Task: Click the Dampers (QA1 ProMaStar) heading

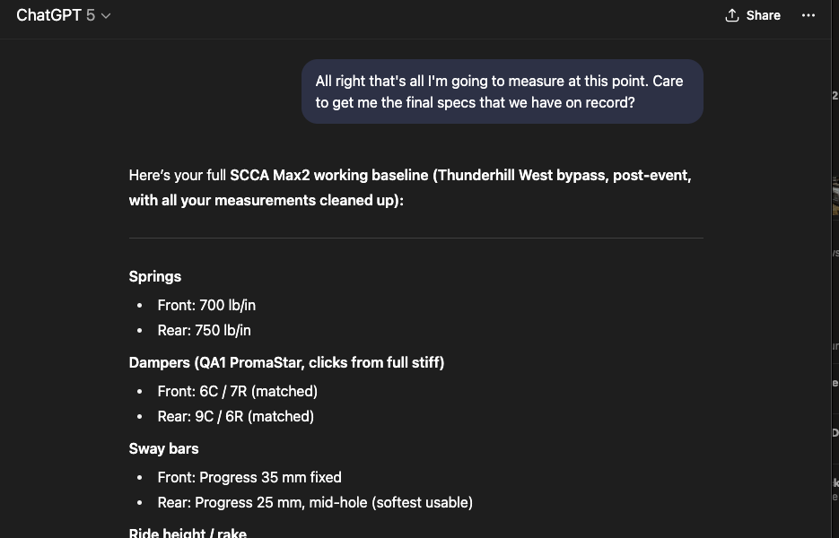Action: tap(285, 362)
